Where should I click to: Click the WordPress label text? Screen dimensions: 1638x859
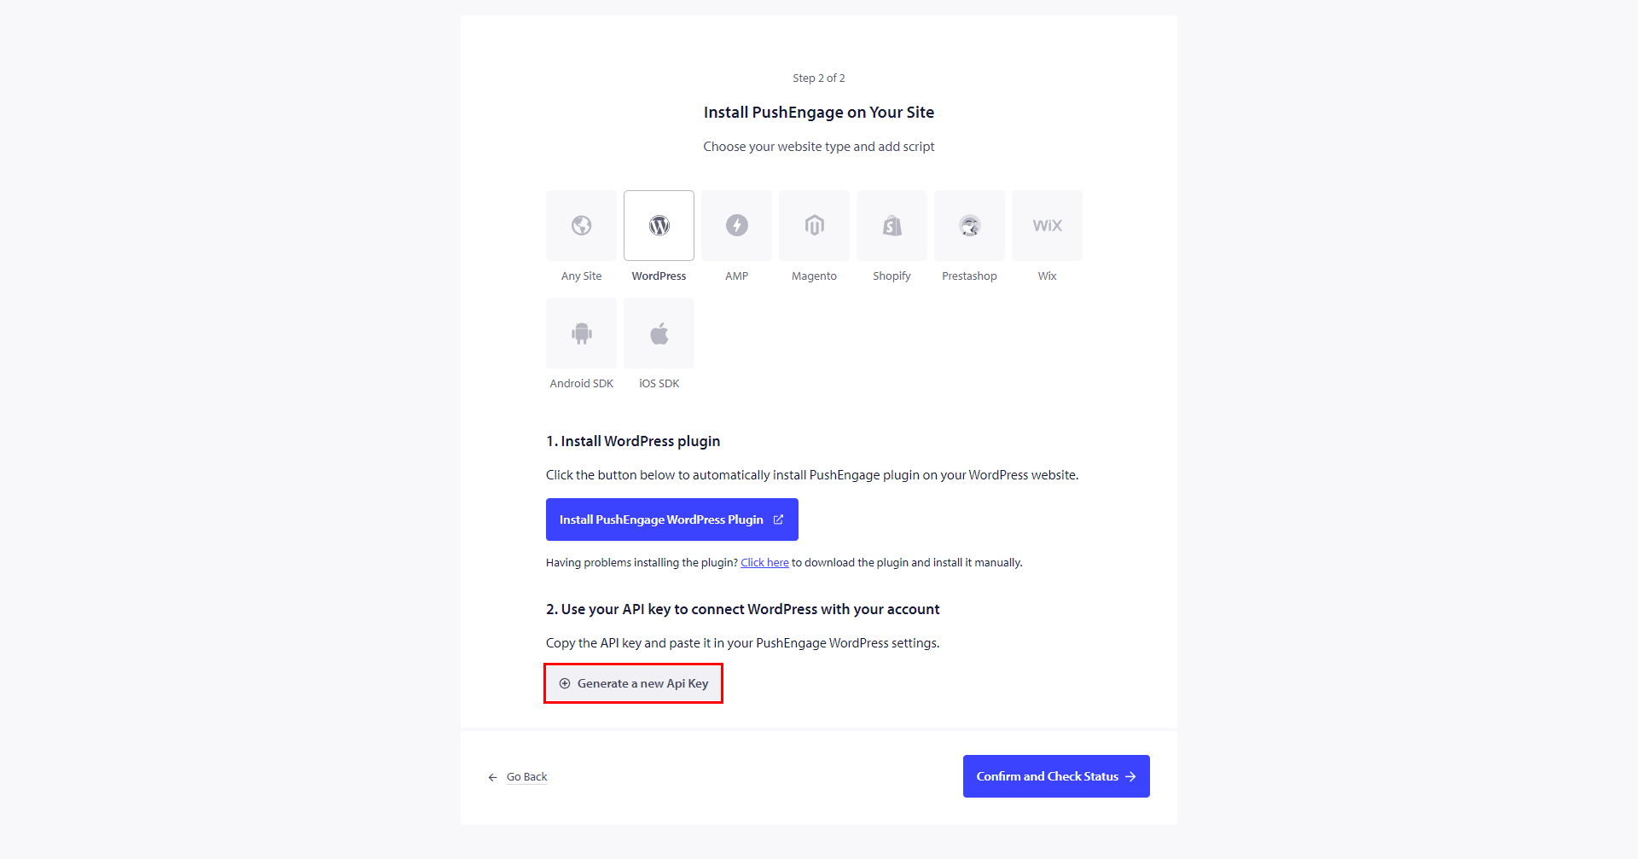pyautogui.click(x=659, y=276)
